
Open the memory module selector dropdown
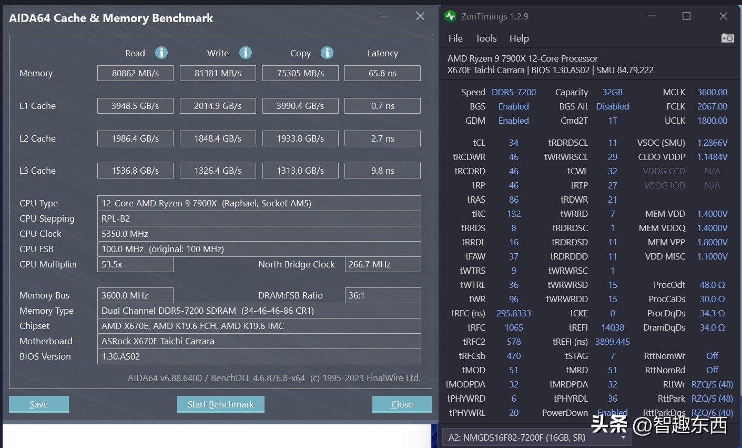[x=537, y=437]
